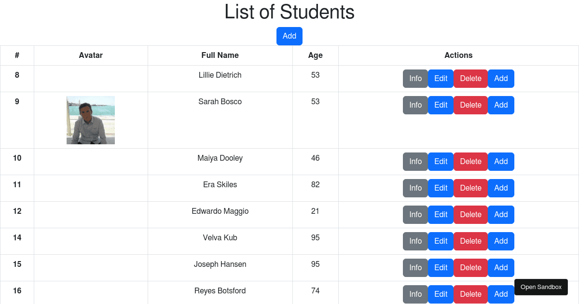This screenshot has height=304, width=579.
Task: Edit the Velva Kub student
Action: pyautogui.click(x=441, y=241)
